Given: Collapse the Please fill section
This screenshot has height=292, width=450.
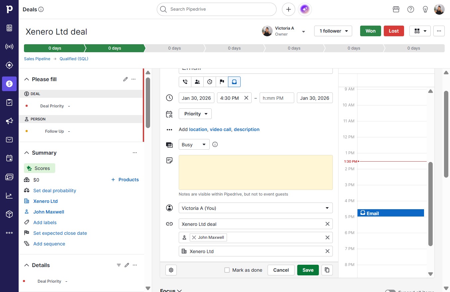Looking at the screenshot, I should coord(27,79).
